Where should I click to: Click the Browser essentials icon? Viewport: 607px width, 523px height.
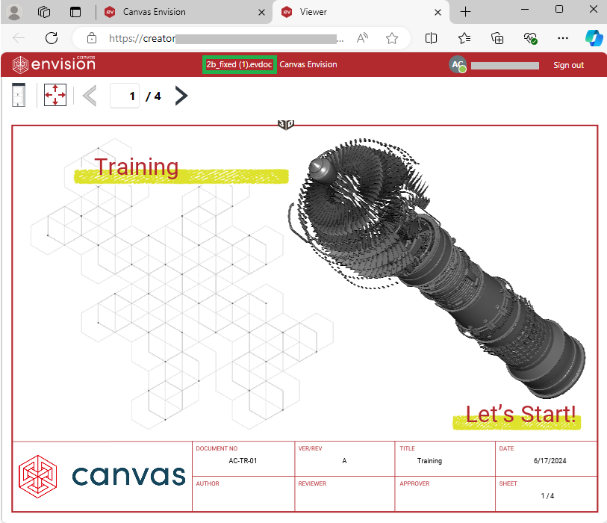530,38
